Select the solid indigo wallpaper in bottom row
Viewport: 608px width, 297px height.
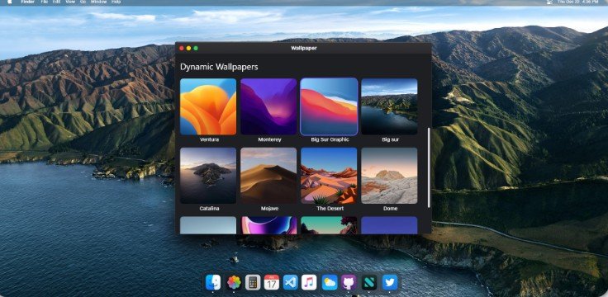point(389,225)
